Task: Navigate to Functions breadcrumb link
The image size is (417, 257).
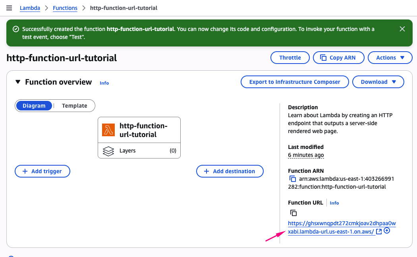Action: pos(65,8)
